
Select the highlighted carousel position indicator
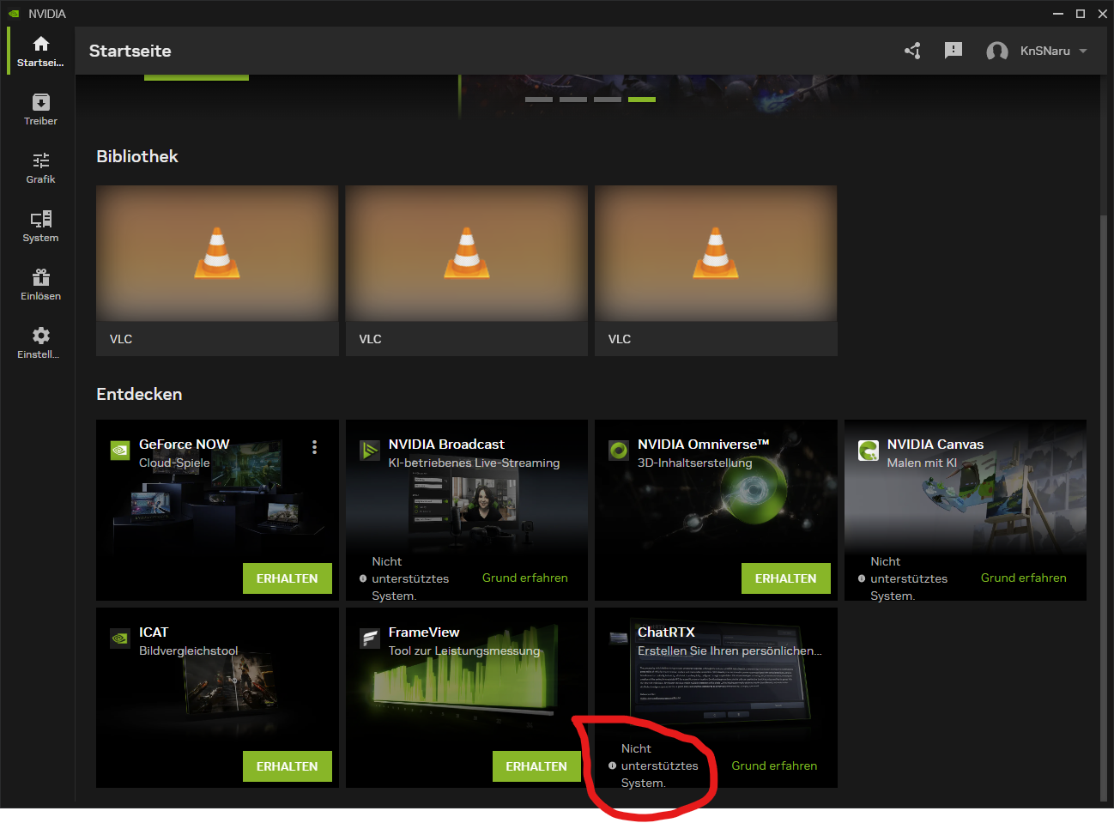pos(641,99)
